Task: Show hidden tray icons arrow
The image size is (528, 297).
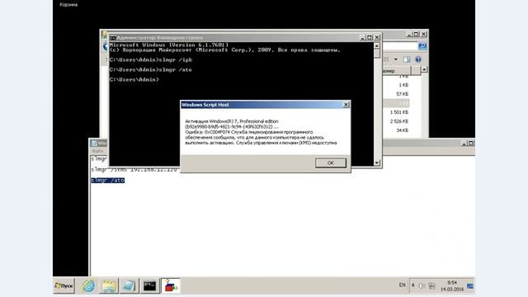Action: (413, 285)
